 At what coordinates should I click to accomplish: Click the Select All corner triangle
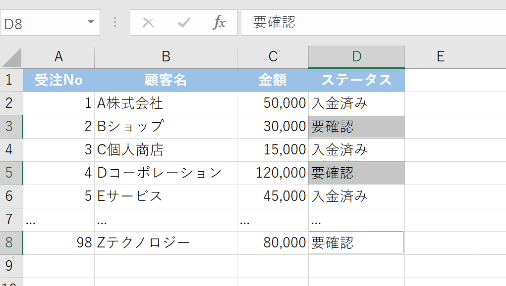[12, 57]
